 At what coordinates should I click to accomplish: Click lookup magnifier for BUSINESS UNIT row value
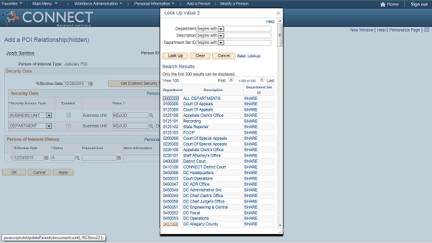pos(151,115)
